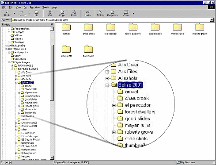Viewport: 216px width, 165px height.
Task: Click My Computer icon in status bar
Action: pyautogui.click(x=178, y=162)
